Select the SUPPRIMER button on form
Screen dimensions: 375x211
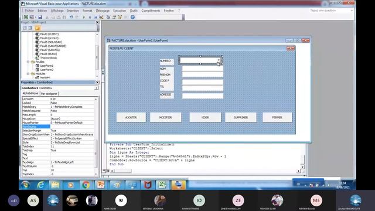pyautogui.click(x=241, y=117)
